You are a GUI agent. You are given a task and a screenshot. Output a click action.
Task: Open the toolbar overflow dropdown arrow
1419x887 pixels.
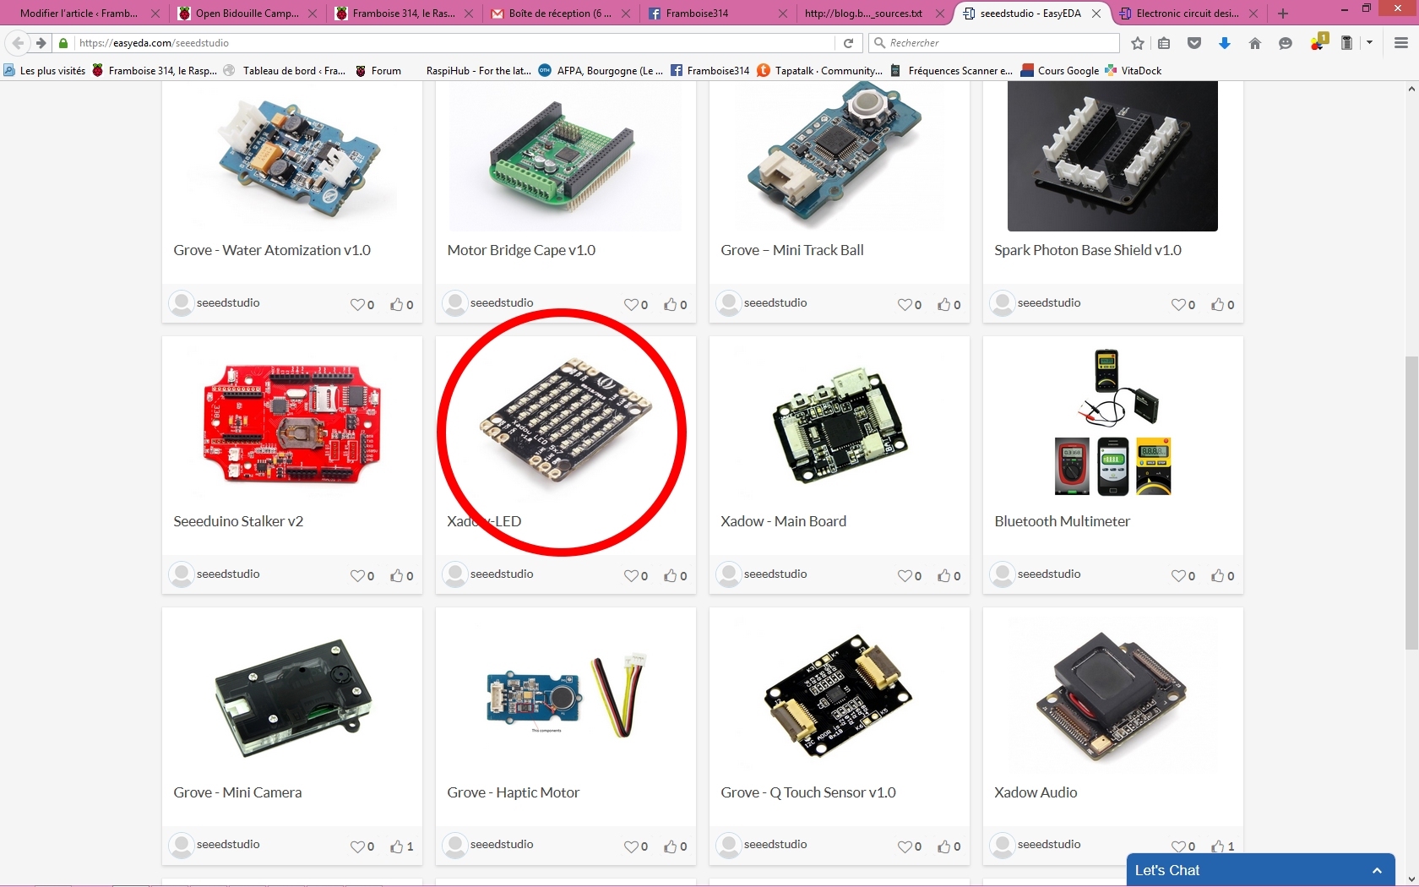point(1369,43)
